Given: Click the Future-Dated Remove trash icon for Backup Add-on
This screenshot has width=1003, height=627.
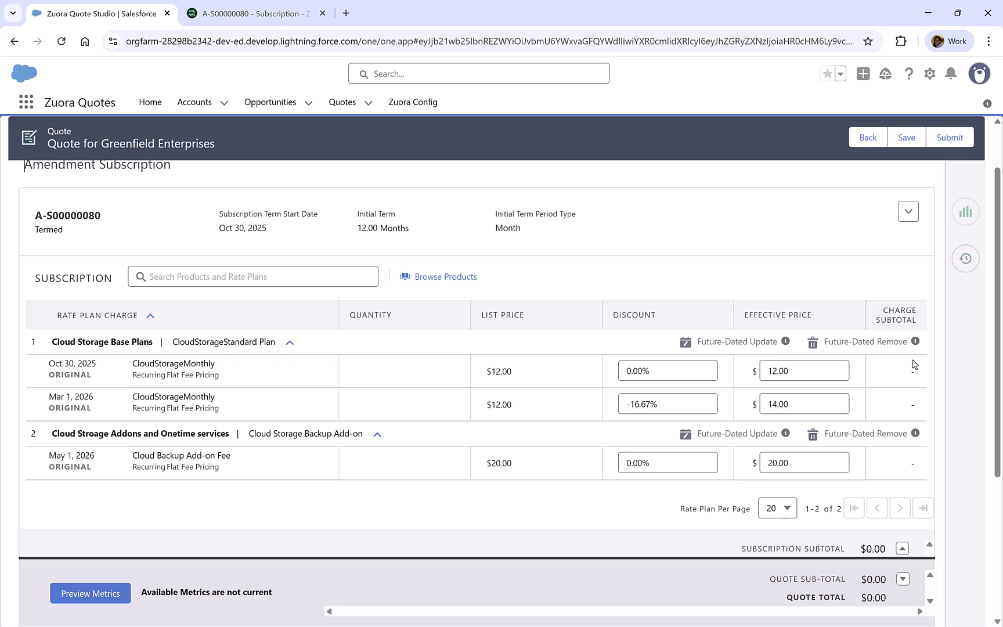Looking at the screenshot, I should 813,434.
